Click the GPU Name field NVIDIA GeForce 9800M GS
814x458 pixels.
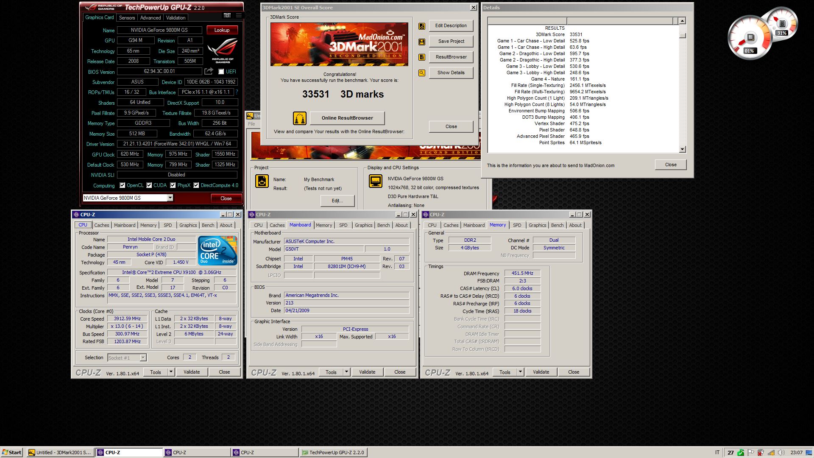[159, 30]
